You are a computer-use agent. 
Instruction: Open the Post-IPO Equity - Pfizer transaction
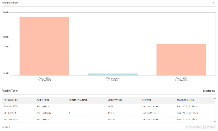coord(187,113)
